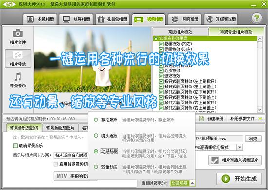
Task: Open the 网页相册 tab
Action: (185, 19)
